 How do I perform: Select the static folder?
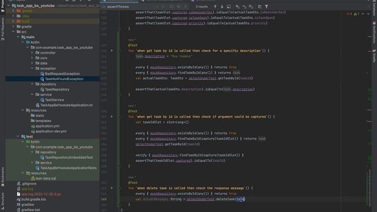[38, 115]
